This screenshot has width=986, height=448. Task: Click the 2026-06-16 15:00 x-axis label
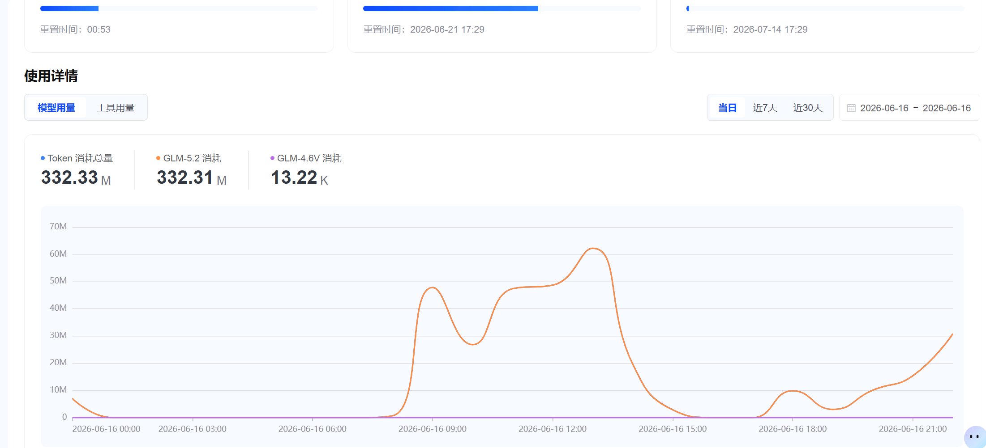(673, 429)
